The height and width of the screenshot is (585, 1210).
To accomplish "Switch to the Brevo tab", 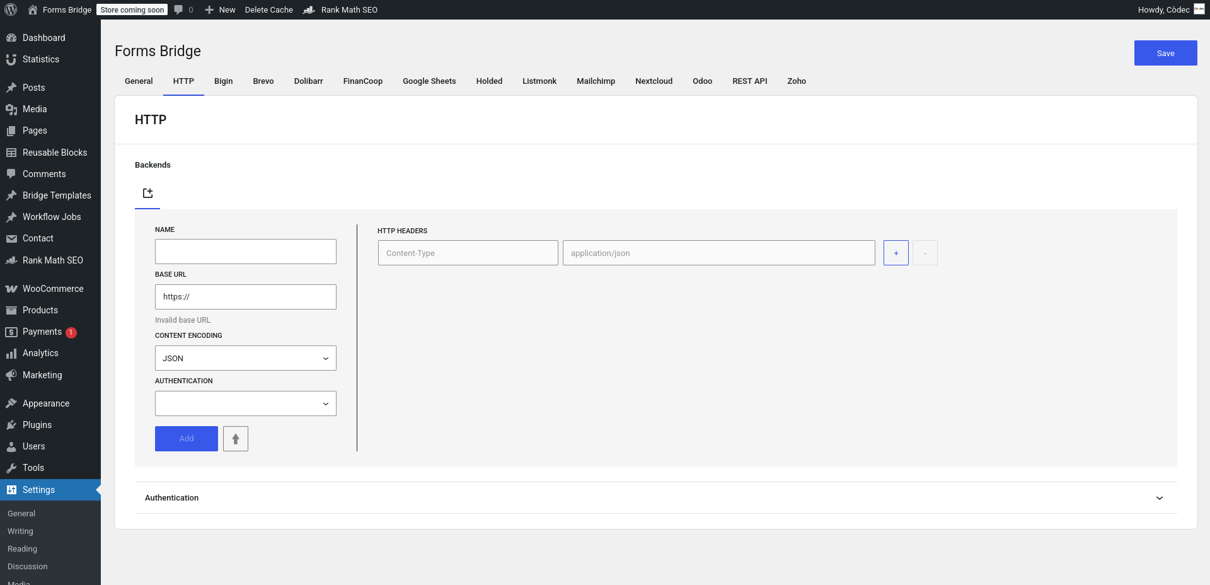I will point(263,81).
